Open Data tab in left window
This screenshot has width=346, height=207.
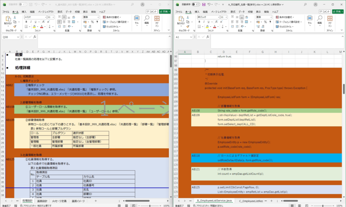coord(68,12)
